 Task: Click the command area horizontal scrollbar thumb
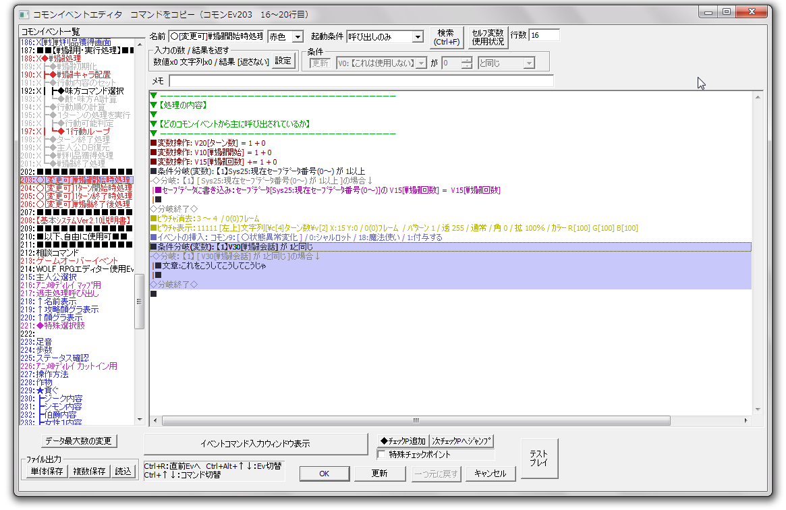(416, 420)
